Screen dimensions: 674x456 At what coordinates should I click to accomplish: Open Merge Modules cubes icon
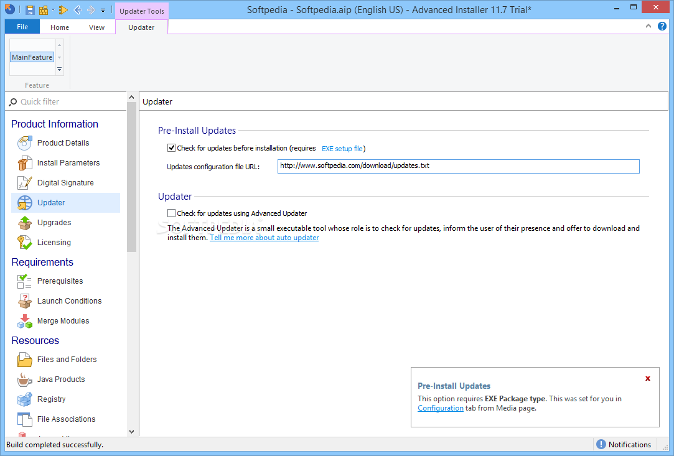(x=24, y=321)
